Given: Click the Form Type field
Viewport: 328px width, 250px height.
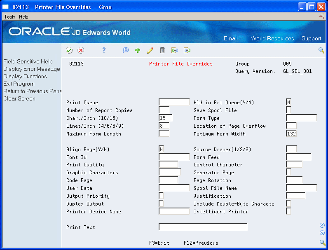Looking at the screenshot, I should [302, 118].
